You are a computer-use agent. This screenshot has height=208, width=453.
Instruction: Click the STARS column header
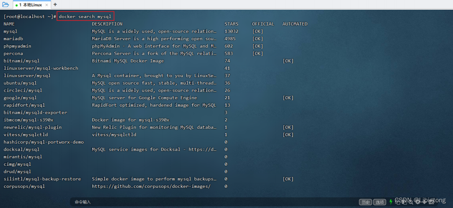231,24
